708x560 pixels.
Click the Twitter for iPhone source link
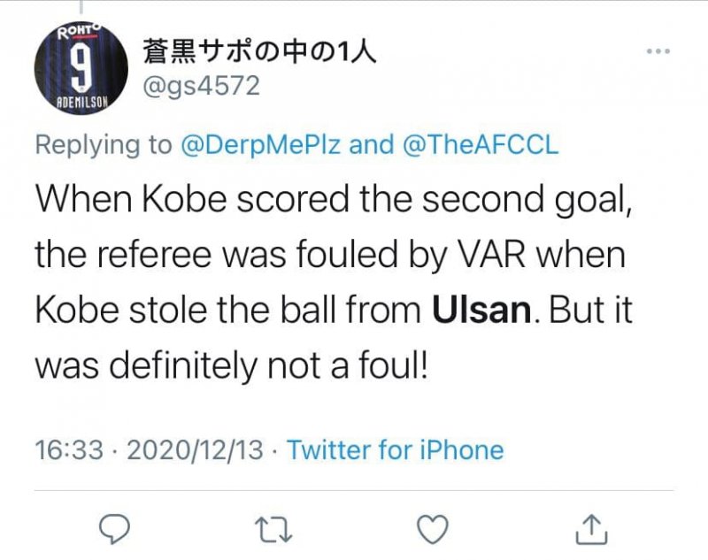pos(395,449)
